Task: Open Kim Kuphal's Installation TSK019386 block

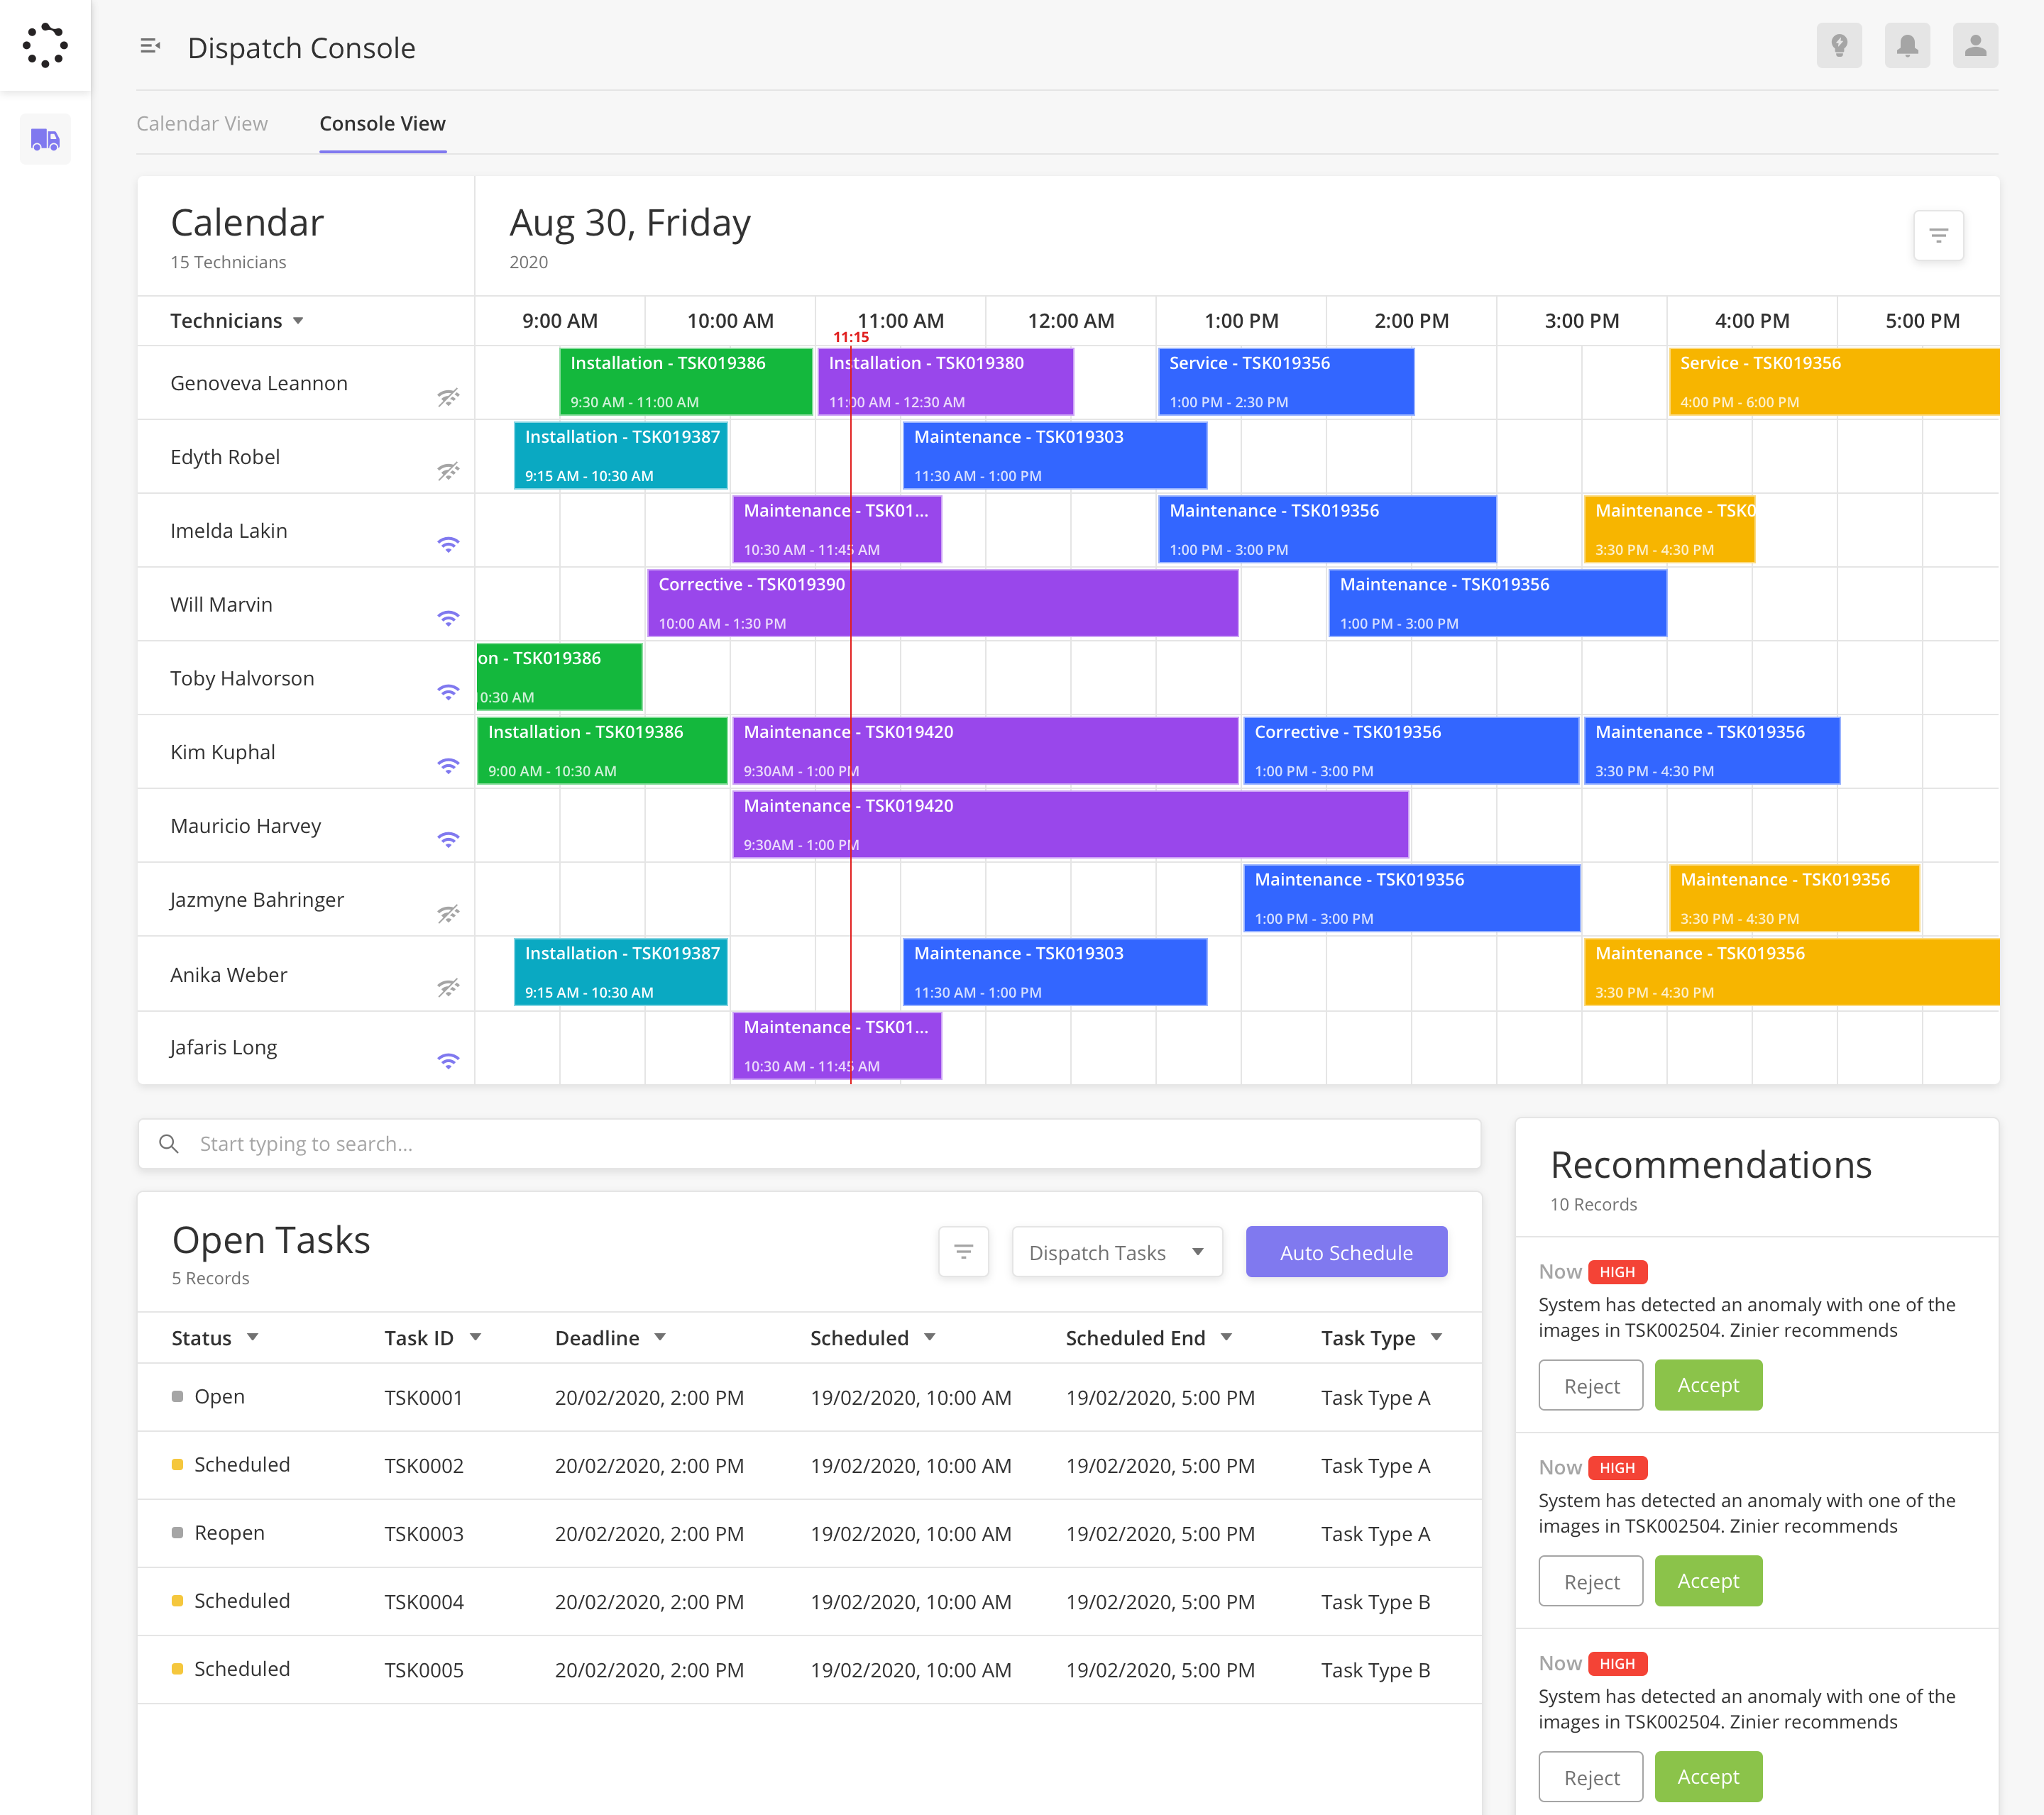Action: [602, 751]
